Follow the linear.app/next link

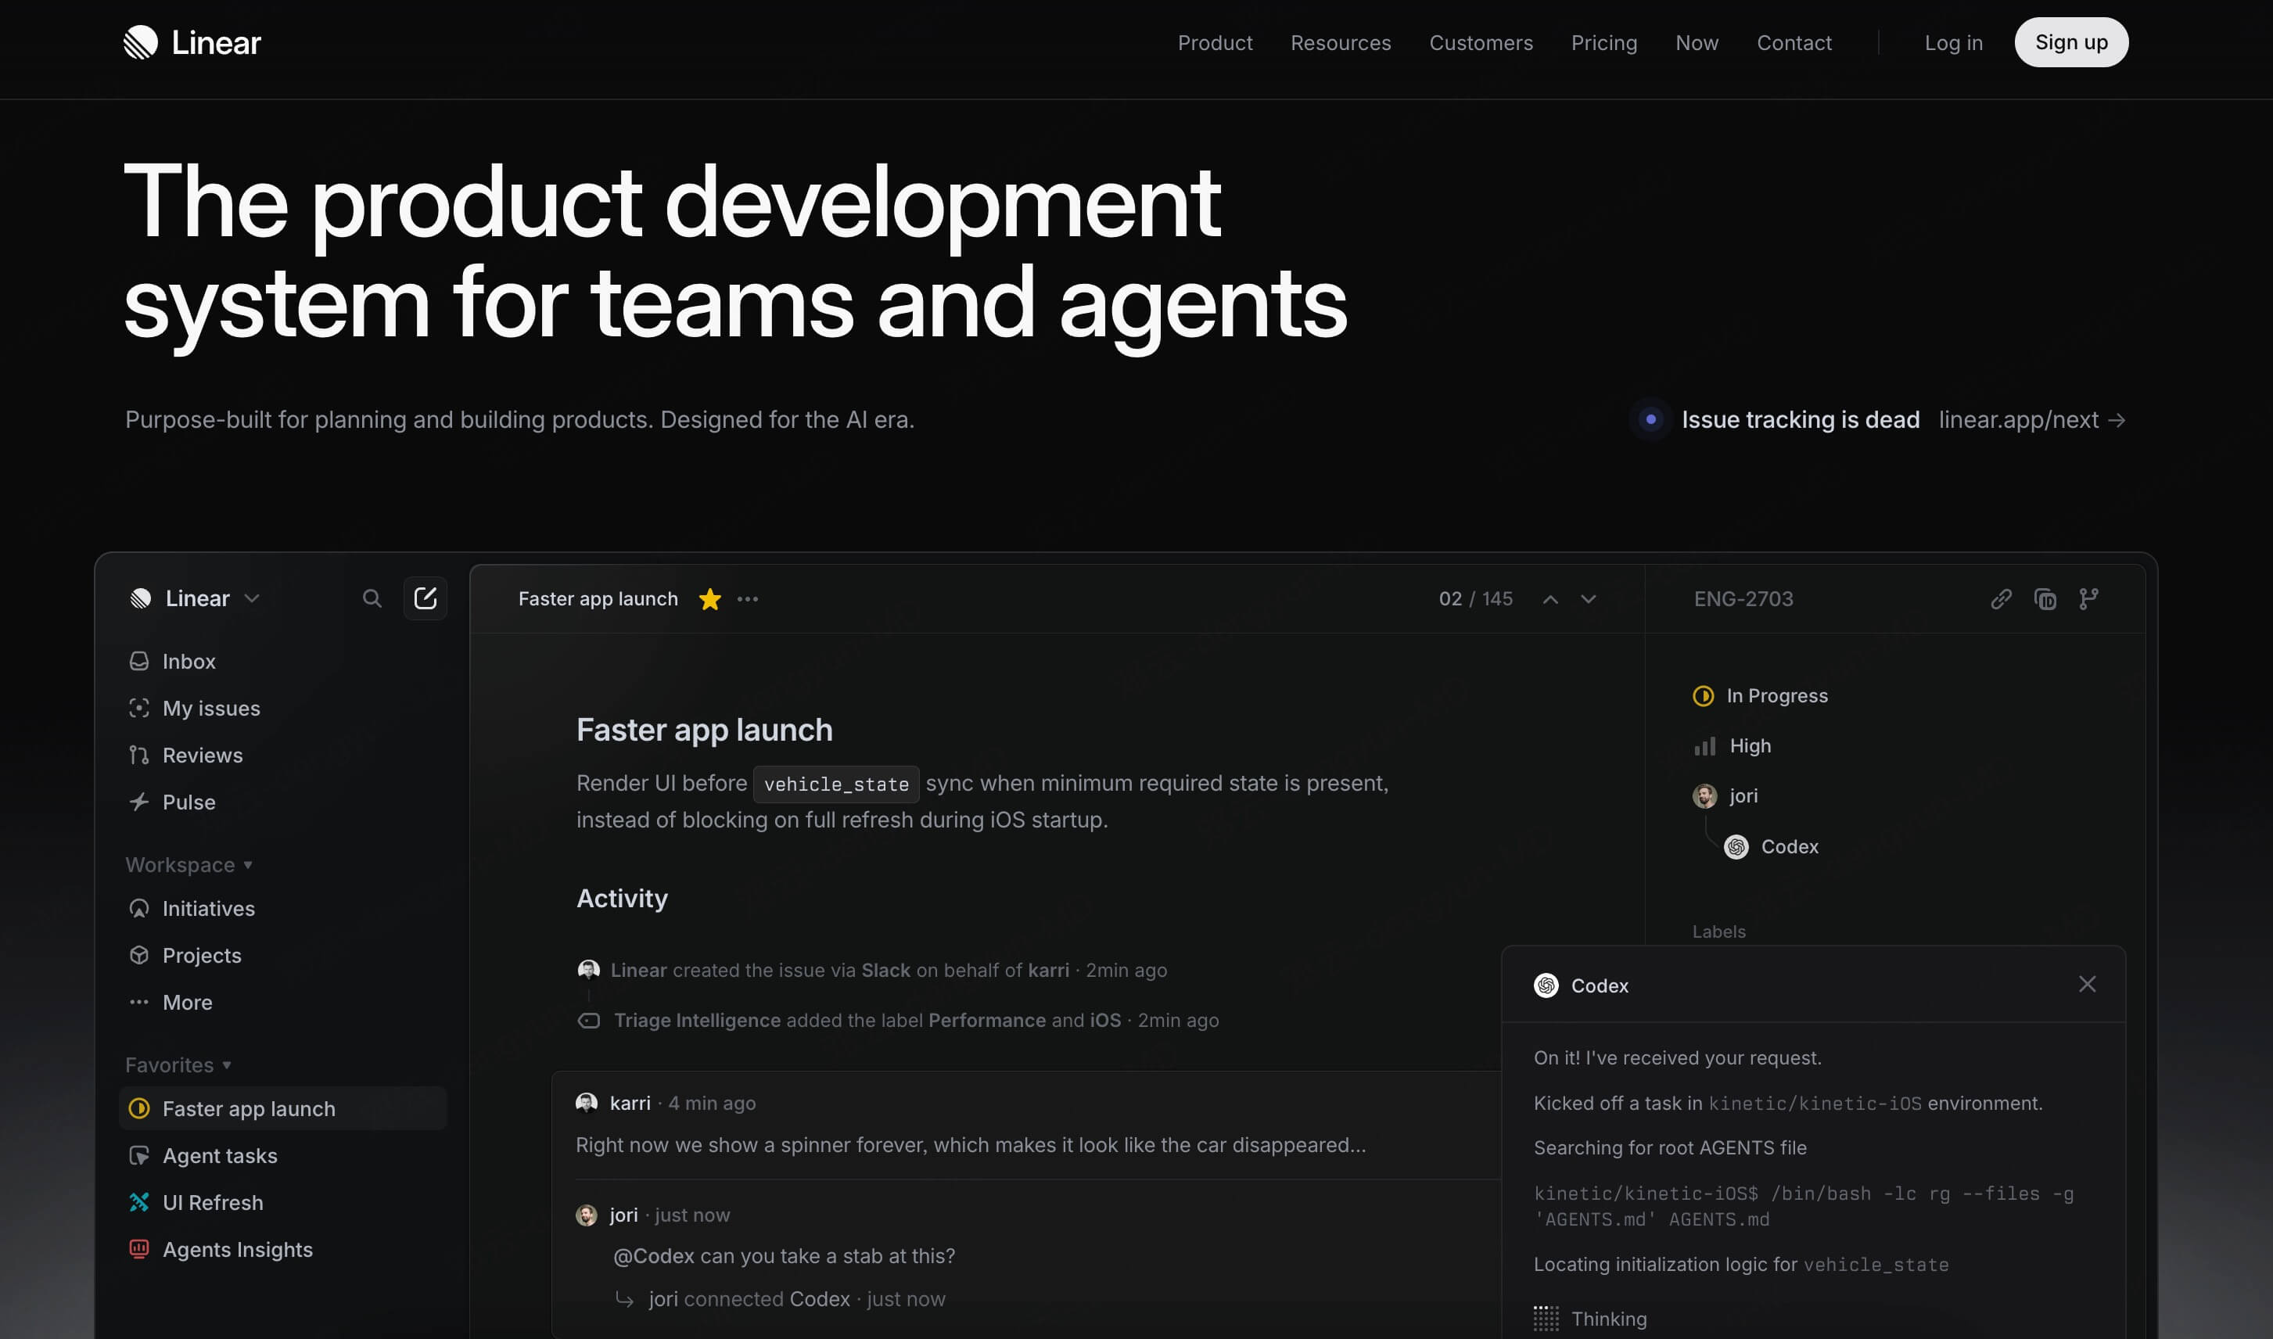point(2032,419)
